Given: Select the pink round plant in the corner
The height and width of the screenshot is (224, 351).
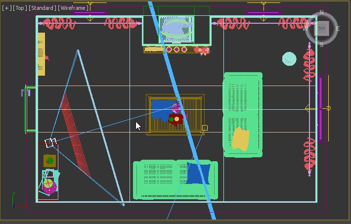Looking at the screenshot, I should pyautogui.click(x=48, y=186).
